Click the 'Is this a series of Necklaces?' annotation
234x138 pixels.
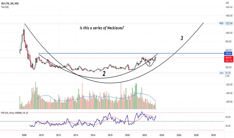(x=102, y=28)
